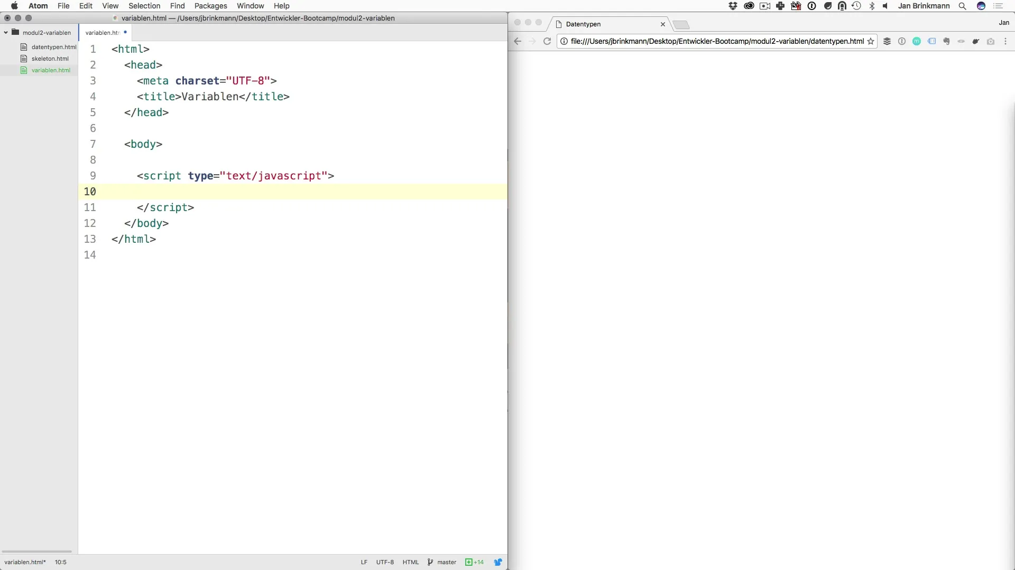
Task: Click the Chrome address bar URL
Action: [x=717, y=41]
